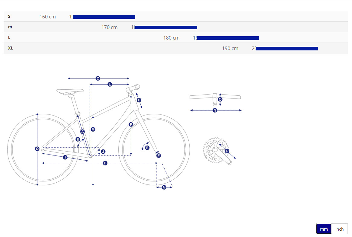Switch units to mm
The height and width of the screenshot is (237, 352).
click(x=324, y=229)
